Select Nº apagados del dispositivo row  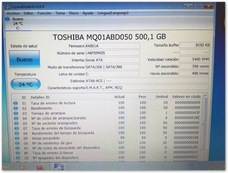pyautogui.click(x=56, y=158)
